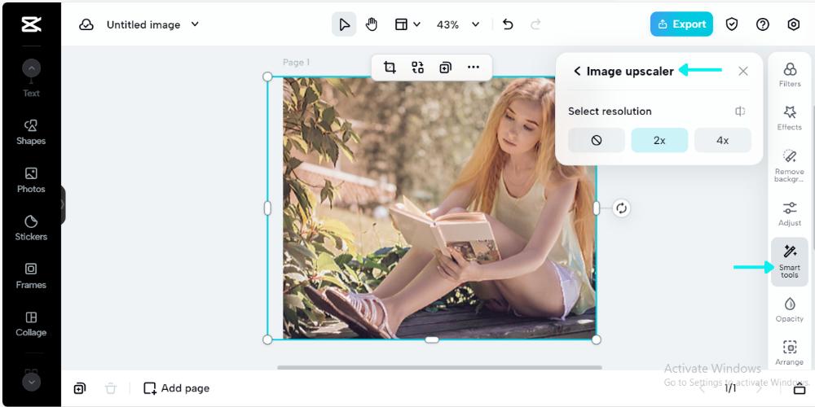Click the replace image icon in floating toolbar
This screenshot has width=815, height=407.
417,67
